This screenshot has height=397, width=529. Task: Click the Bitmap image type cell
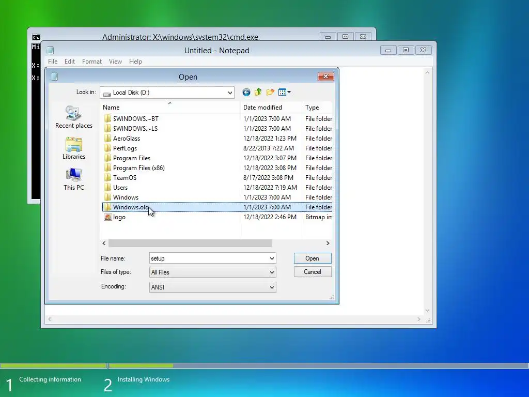coord(318,217)
